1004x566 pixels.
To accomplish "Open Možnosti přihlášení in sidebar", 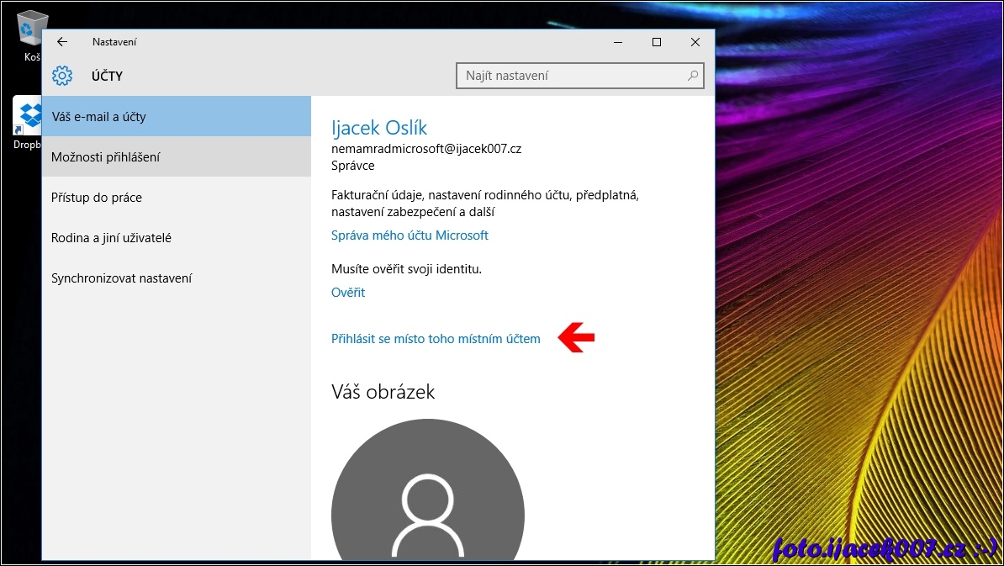I will (177, 157).
